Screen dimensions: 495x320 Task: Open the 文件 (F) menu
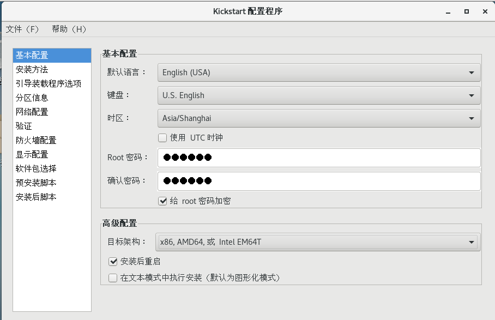coord(22,29)
